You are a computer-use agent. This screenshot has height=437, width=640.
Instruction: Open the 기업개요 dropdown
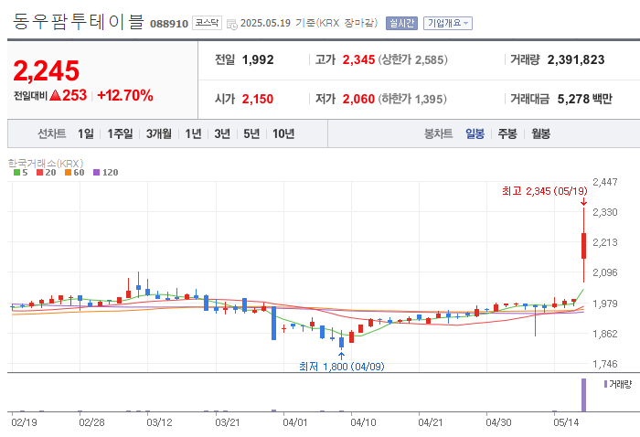[x=448, y=23]
